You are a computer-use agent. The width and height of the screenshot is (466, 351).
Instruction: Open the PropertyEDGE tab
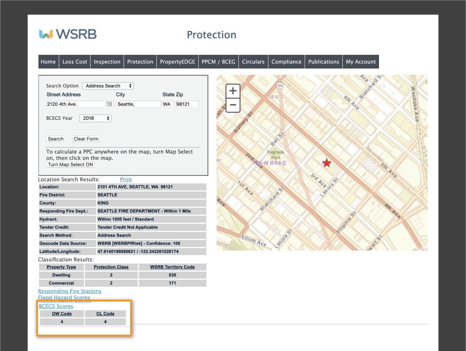(x=178, y=61)
